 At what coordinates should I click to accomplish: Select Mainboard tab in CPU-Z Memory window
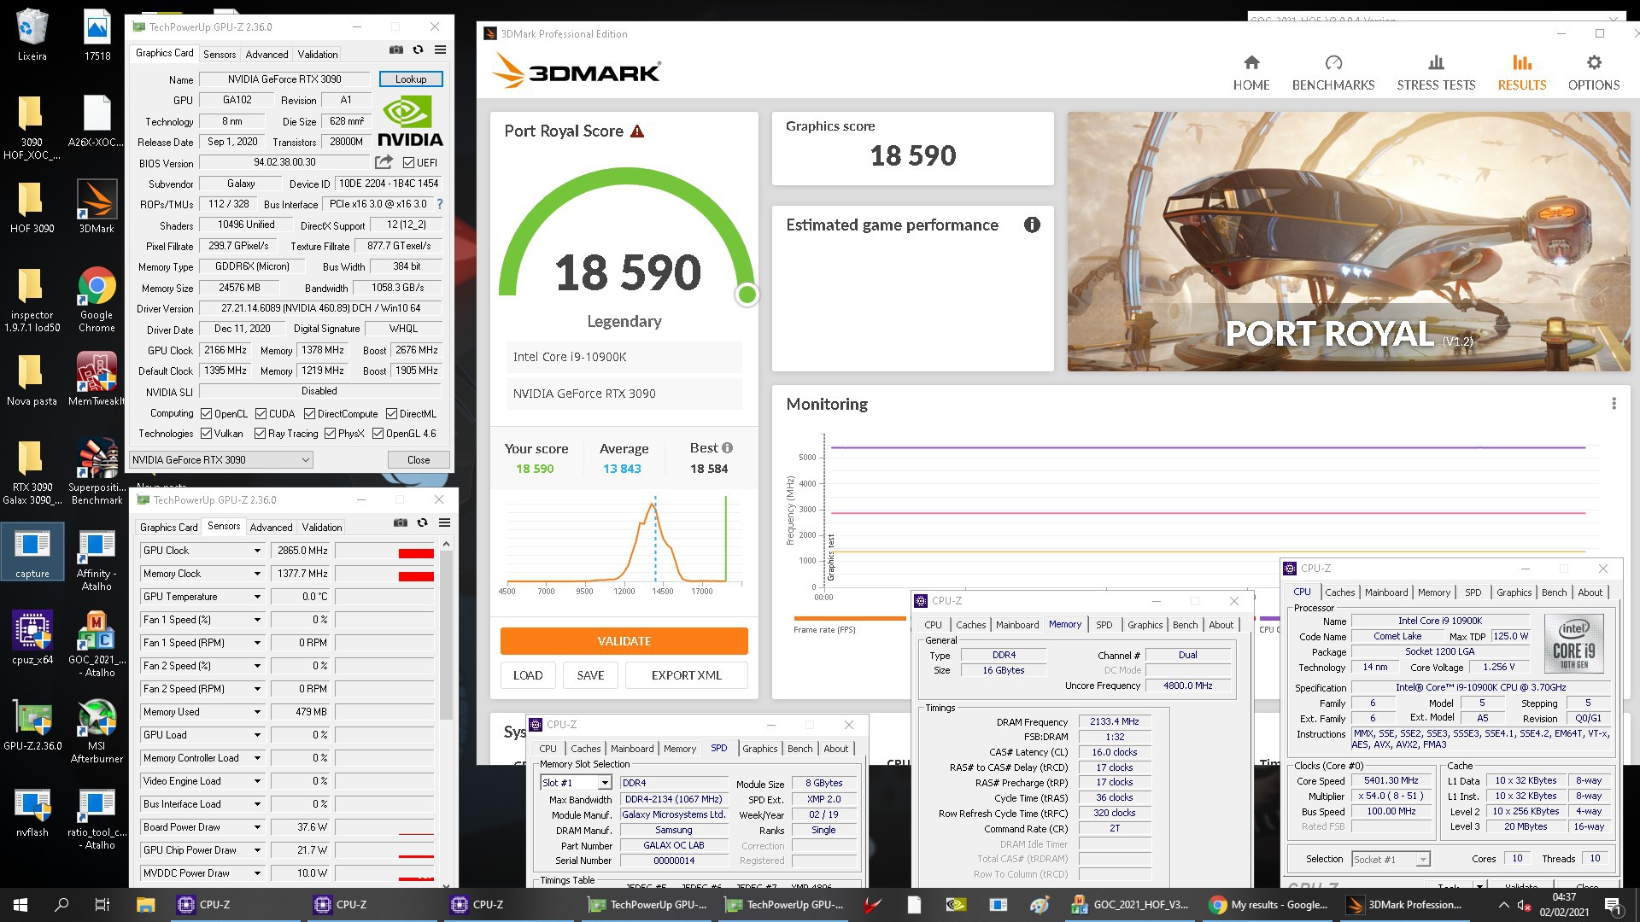tap(1017, 625)
